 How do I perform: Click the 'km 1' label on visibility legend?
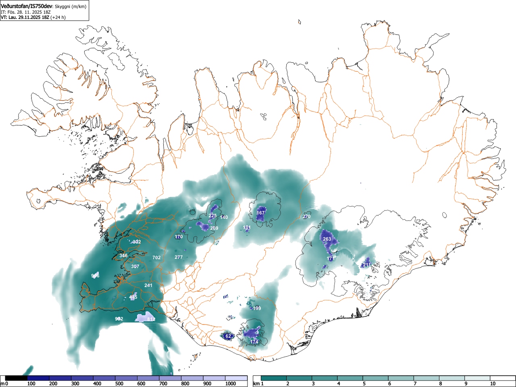tap(259, 384)
